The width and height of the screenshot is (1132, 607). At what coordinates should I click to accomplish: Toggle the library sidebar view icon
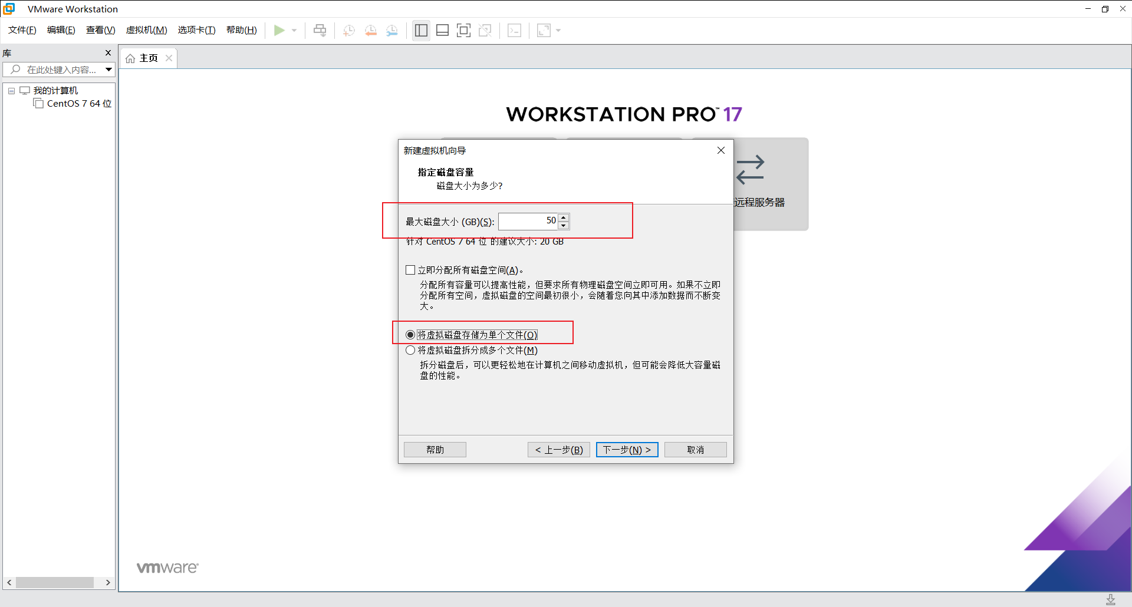tap(421, 30)
